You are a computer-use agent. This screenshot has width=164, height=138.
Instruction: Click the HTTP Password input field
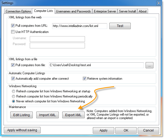click(57, 46)
